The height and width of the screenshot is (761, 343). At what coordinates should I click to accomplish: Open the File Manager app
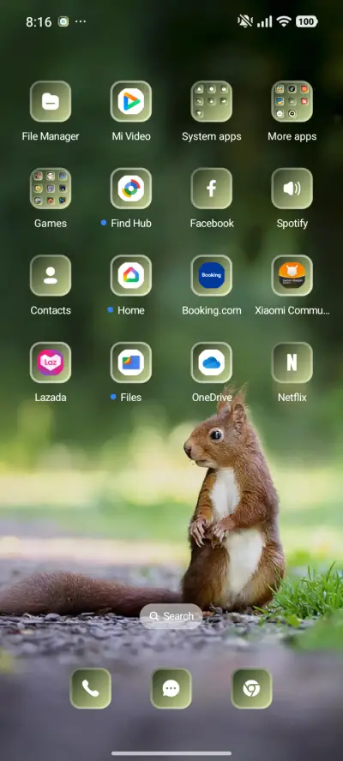click(51, 101)
